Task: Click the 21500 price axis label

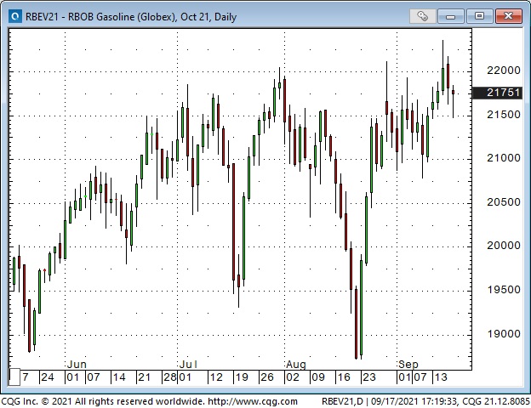Action: (503, 115)
